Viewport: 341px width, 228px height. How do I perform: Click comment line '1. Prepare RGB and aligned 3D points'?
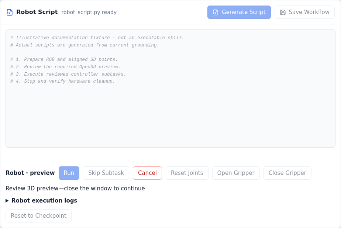click(64, 59)
